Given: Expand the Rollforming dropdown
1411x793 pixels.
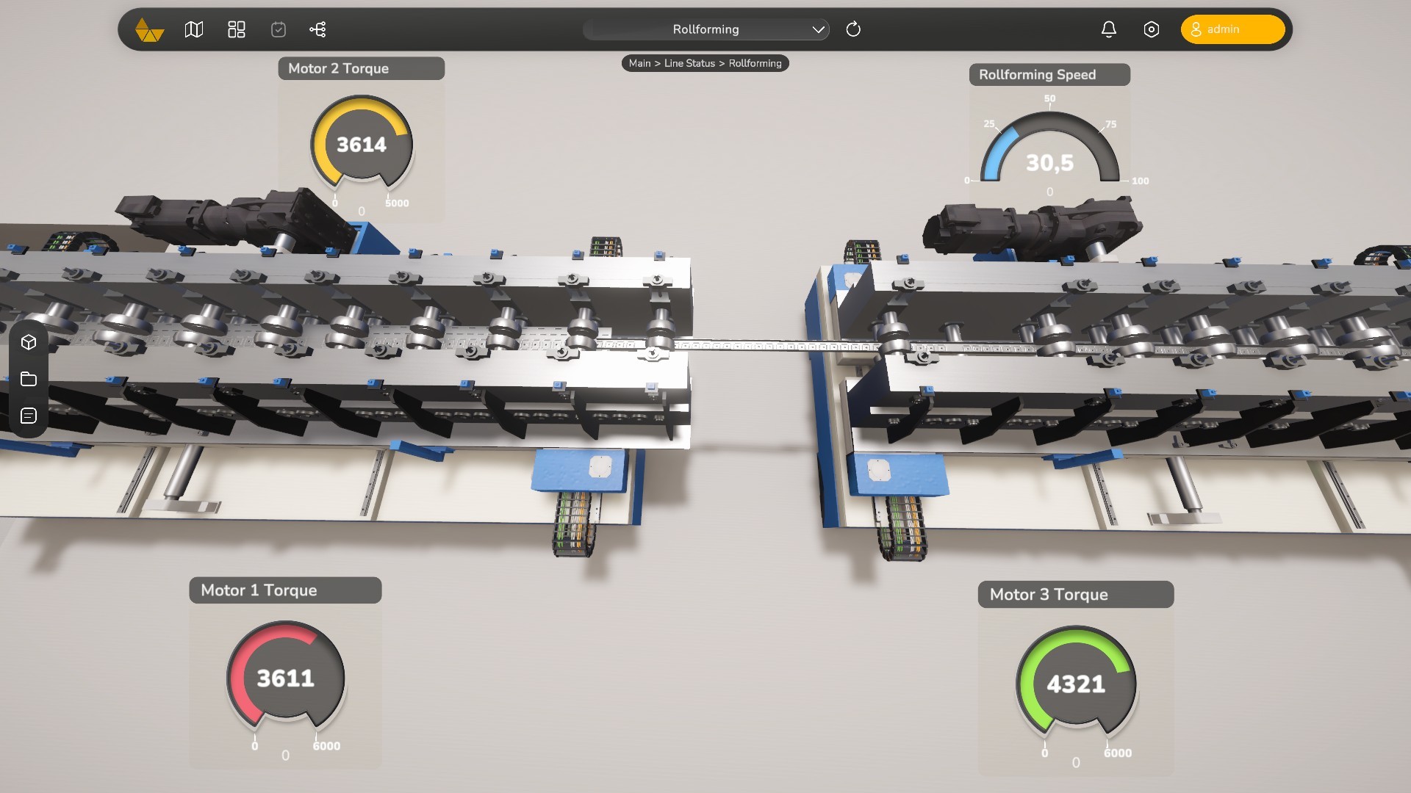Looking at the screenshot, I should pyautogui.click(x=705, y=29).
